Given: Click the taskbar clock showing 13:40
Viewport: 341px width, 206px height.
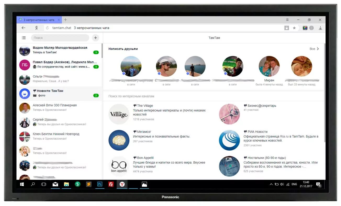Looking at the screenshot, I should point(306,184).
